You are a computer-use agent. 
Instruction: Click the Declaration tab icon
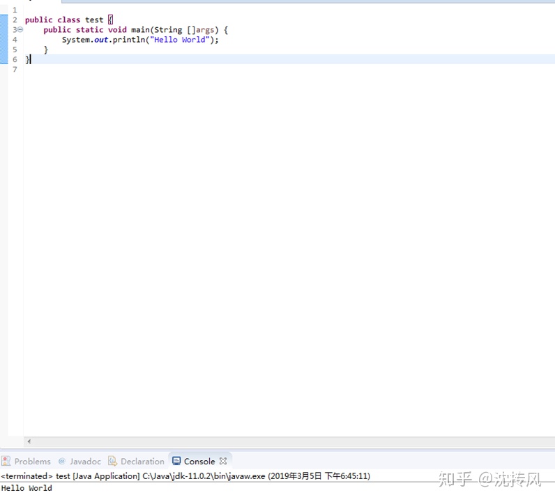tap(112, 461)
